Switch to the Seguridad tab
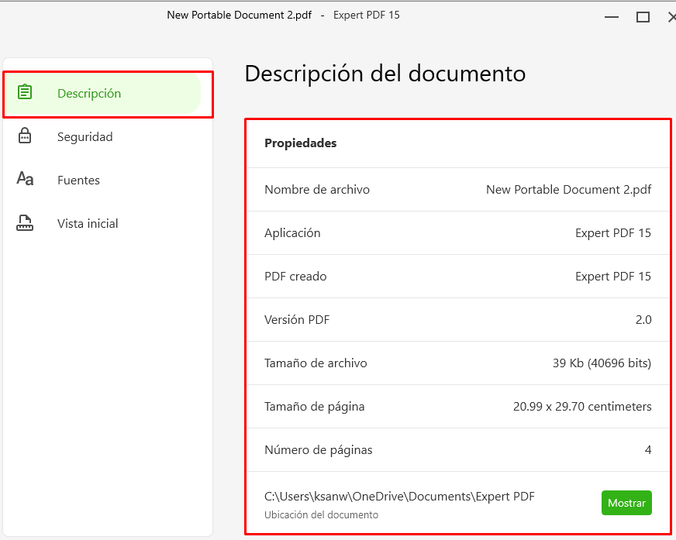 coord(102,137)
